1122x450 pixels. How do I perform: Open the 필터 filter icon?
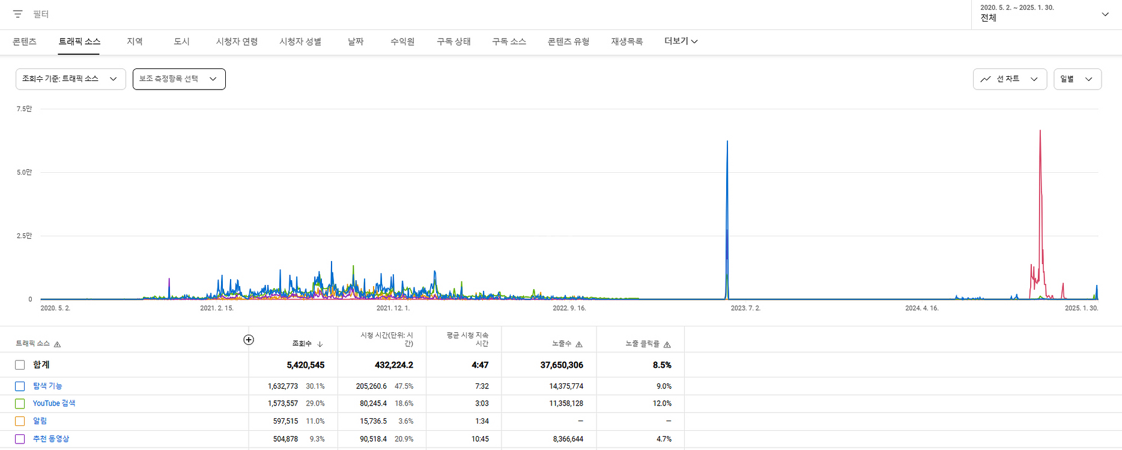(18, 14)
